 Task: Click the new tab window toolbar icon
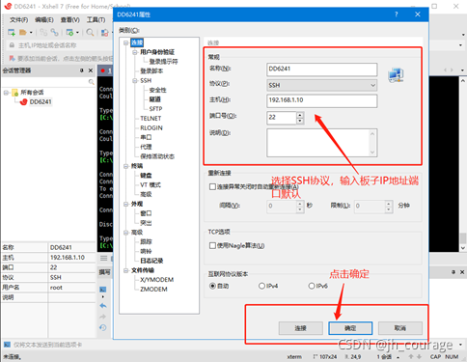pos(69,32)
